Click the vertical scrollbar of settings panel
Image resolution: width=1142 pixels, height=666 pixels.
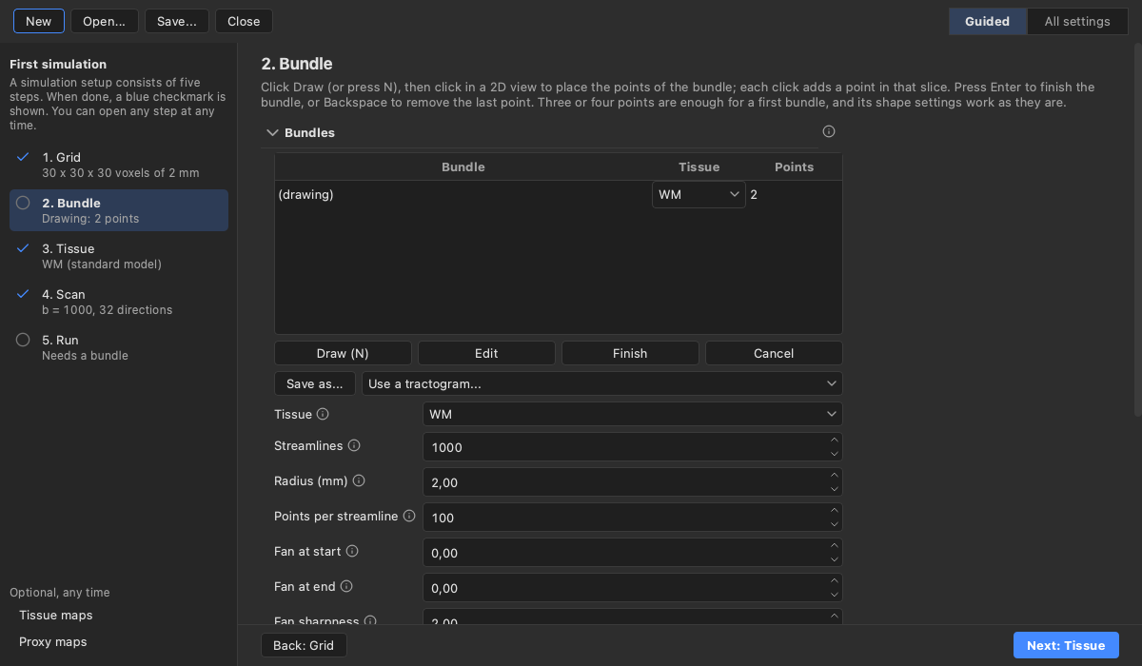[1136, 228]
